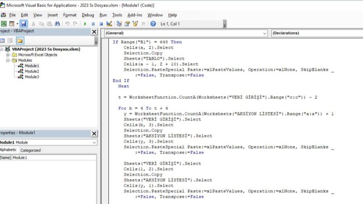Click the View Microsoft Excel icon
363x204 pixels.
point(4,24)
